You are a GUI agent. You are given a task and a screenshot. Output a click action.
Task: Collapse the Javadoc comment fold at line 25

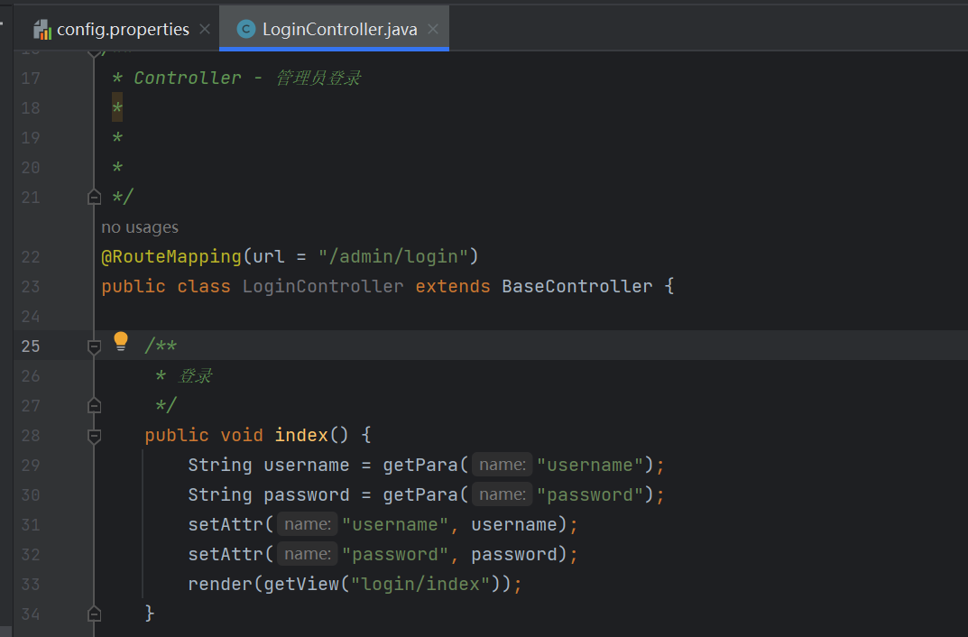point(94,346)
